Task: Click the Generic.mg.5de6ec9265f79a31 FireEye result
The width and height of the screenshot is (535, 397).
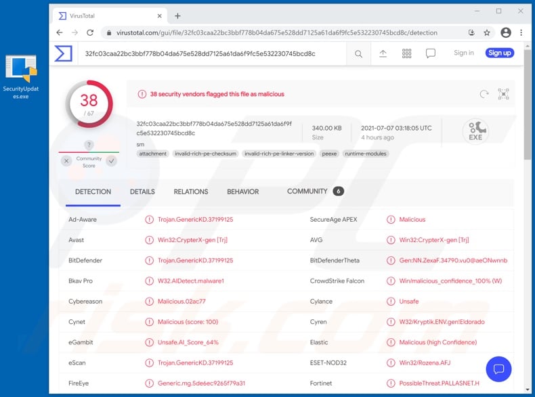Action: tap(201, 383)
